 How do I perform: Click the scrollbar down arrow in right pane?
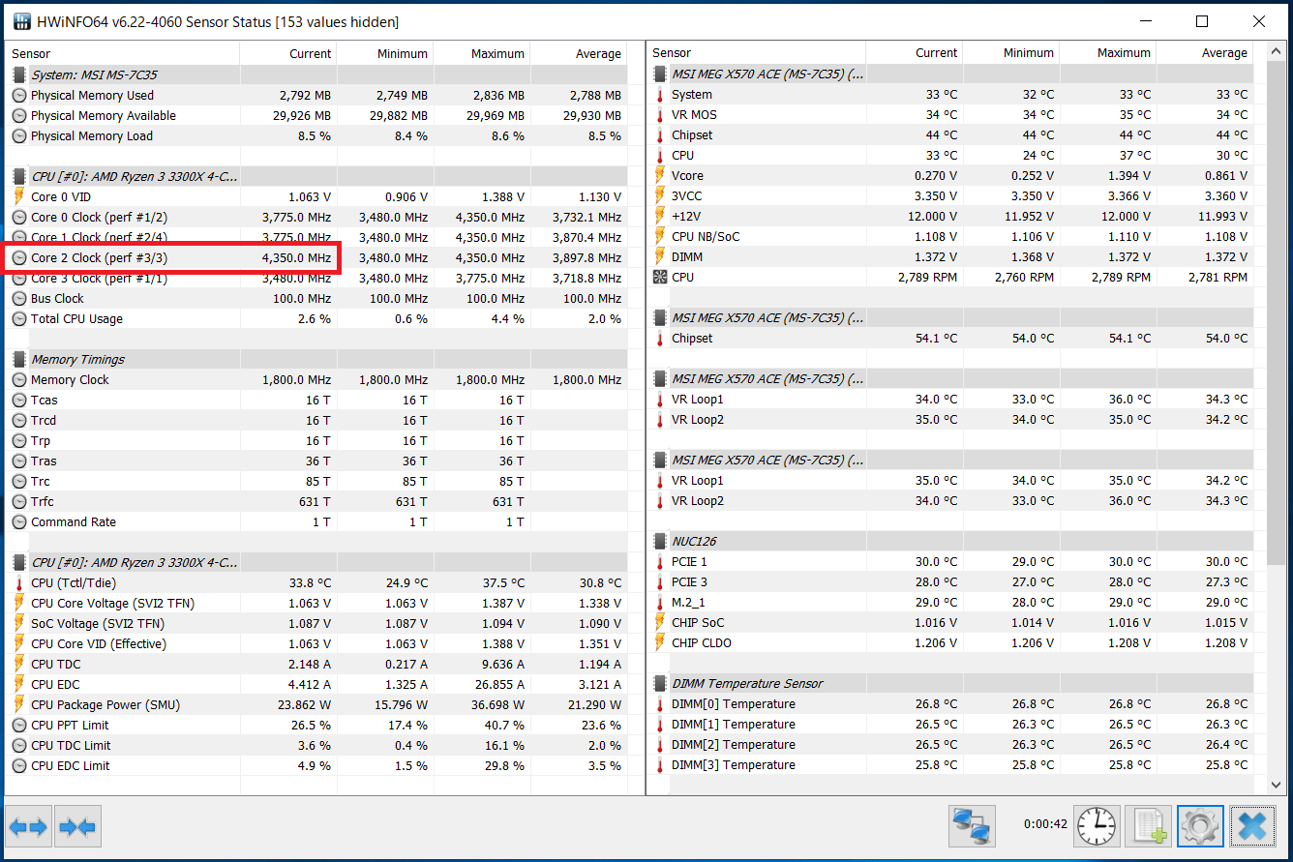click(1277, 786)
